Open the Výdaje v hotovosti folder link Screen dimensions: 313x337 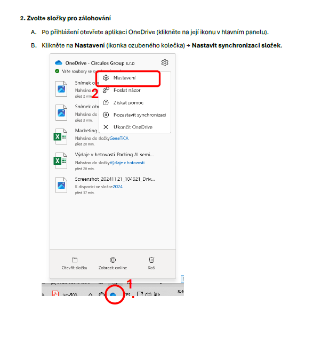point(127,163)
